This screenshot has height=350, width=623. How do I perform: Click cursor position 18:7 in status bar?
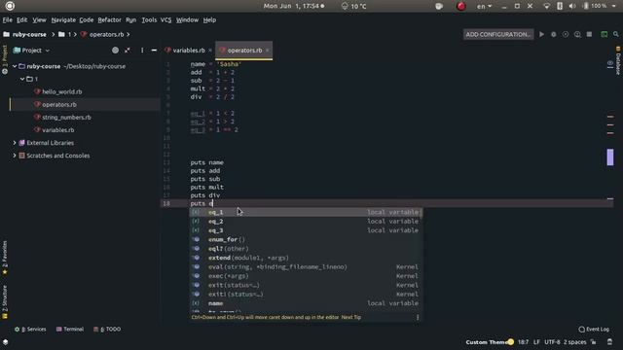pyautogui.click(x=524, y=342)
